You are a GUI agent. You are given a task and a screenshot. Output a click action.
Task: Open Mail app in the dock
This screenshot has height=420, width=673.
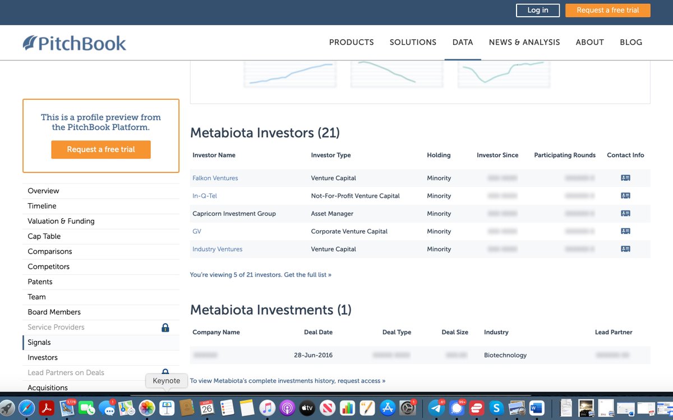coord(67,407)
